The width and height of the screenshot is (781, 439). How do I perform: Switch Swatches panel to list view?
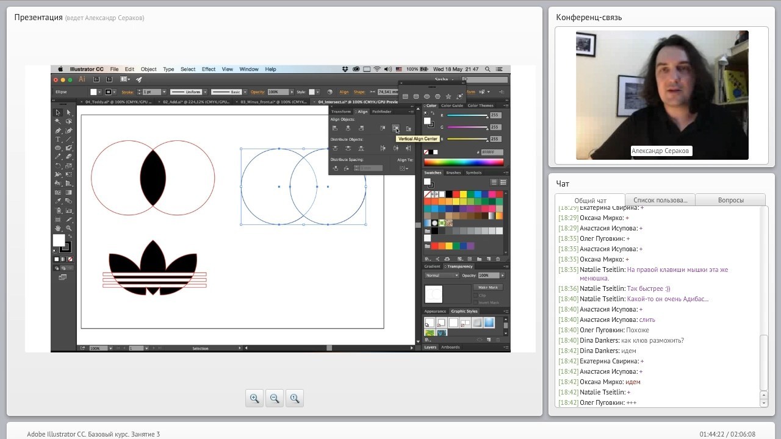pyautogui.click(x=494, y=182)
